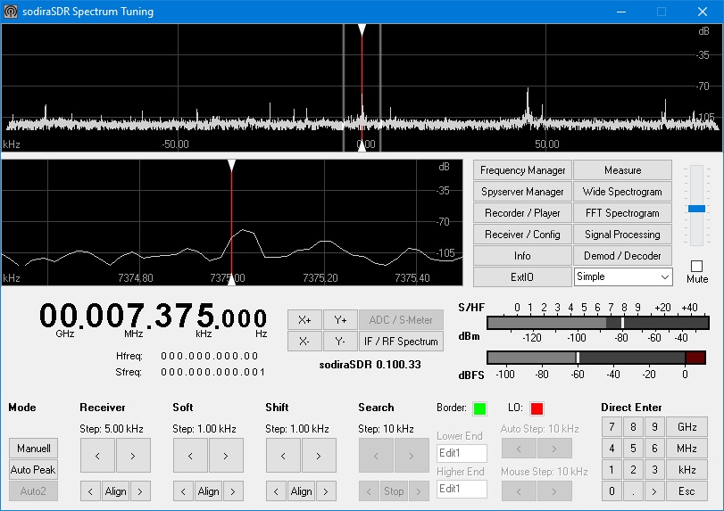Click Receiver Align button
The height and width of the screenshot is (511, 724).
115,491
